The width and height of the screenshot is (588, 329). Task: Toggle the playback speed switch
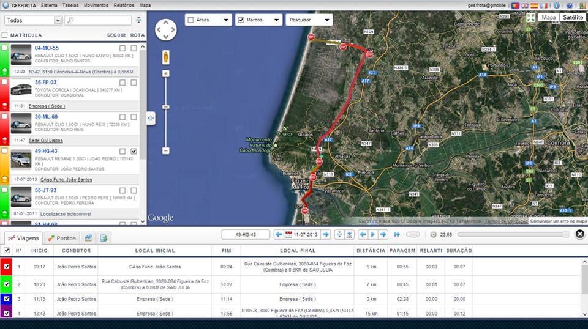click(413, 235)
